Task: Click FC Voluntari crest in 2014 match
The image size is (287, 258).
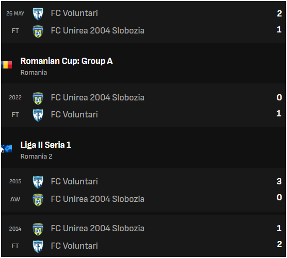Action: click(x=38, y=247)
